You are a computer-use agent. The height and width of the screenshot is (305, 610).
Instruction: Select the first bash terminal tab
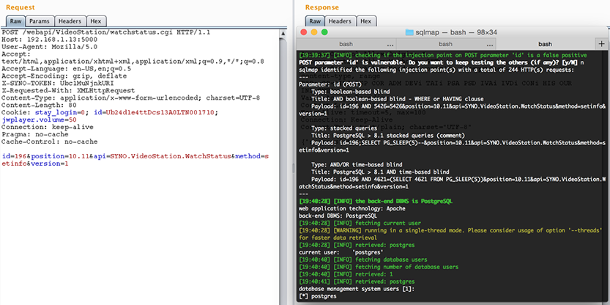(x=346, y=44)
